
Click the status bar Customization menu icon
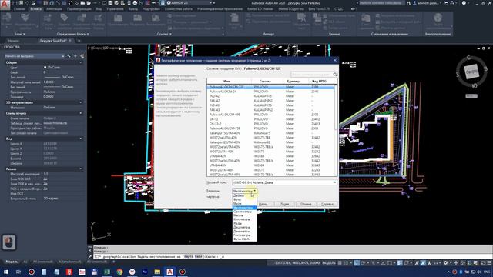(x=489, y=263)
